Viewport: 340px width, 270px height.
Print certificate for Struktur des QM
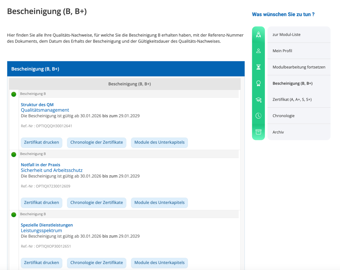point(41,142)
